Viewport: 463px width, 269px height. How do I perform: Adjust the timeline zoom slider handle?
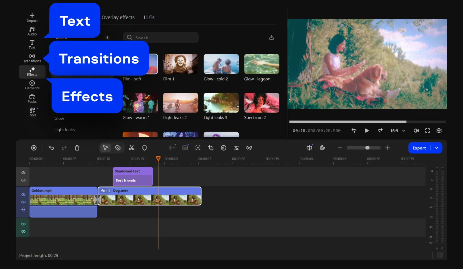367,148
